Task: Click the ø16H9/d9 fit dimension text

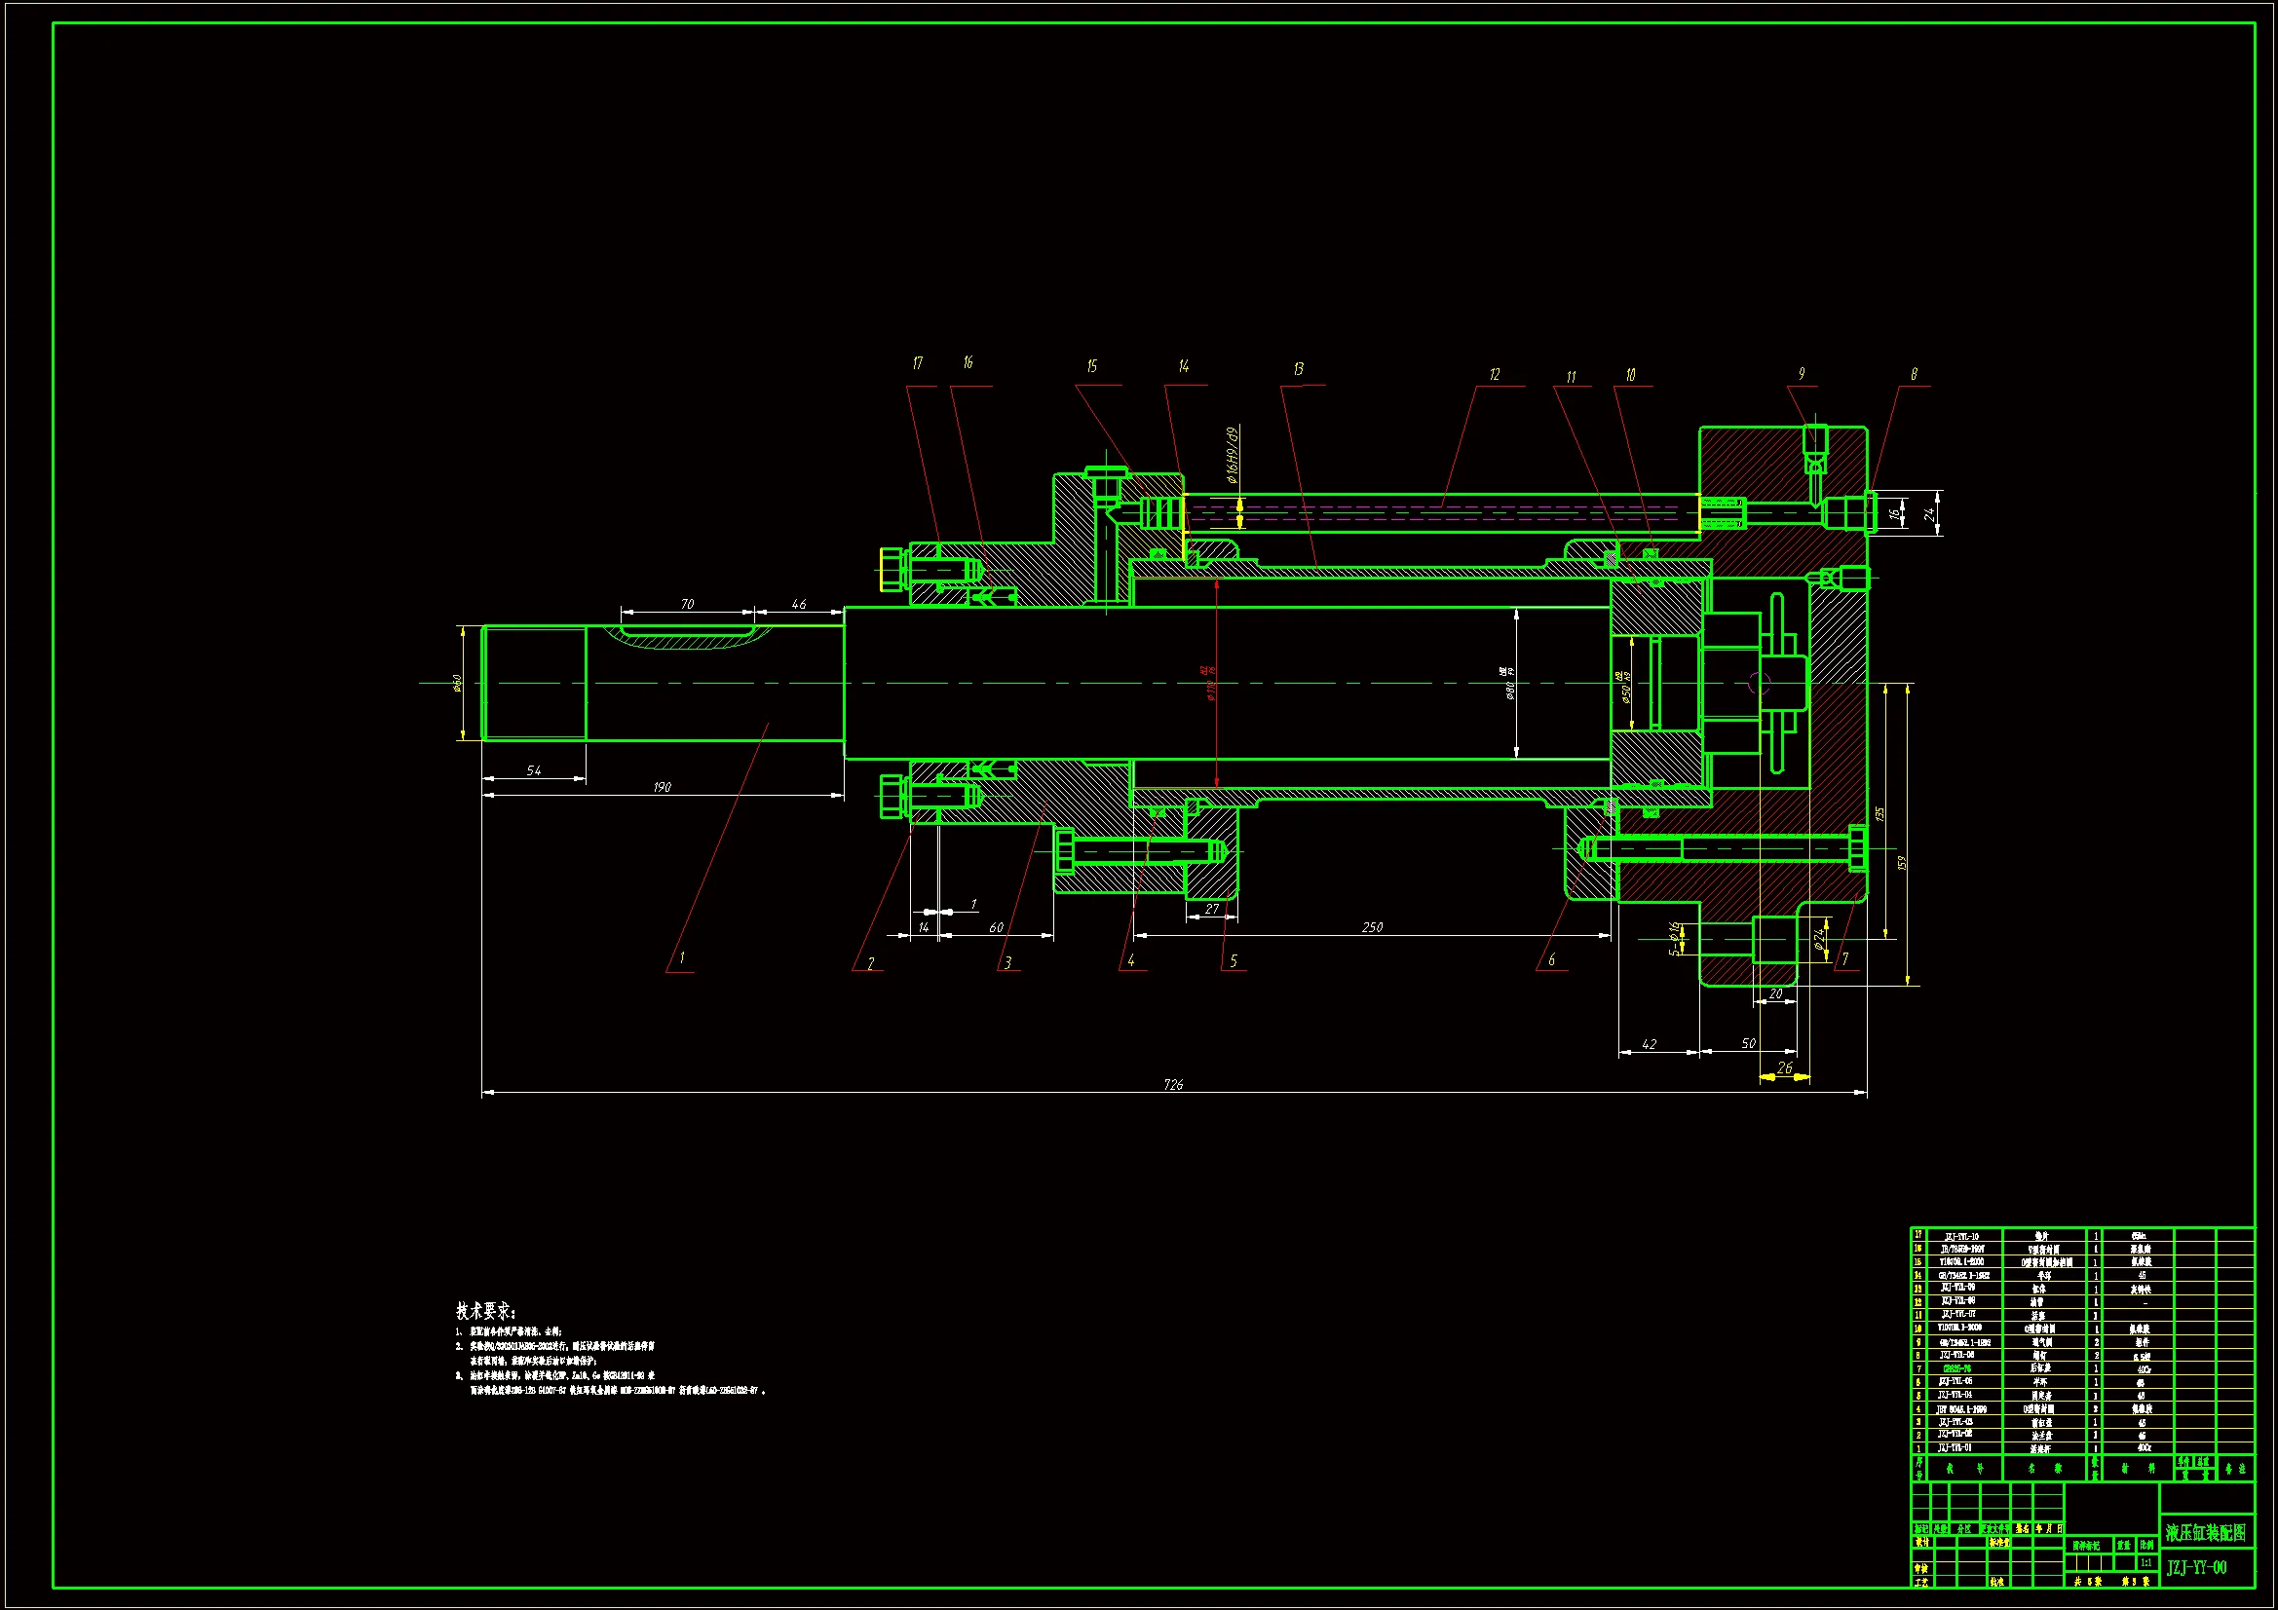Action: click(1233, 455)
